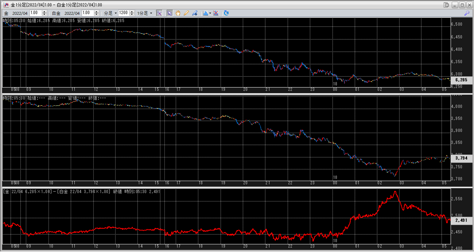This screenshot has width=474, height=252.
Task: Click the refresh chart icon
Action: click(226, 13)
